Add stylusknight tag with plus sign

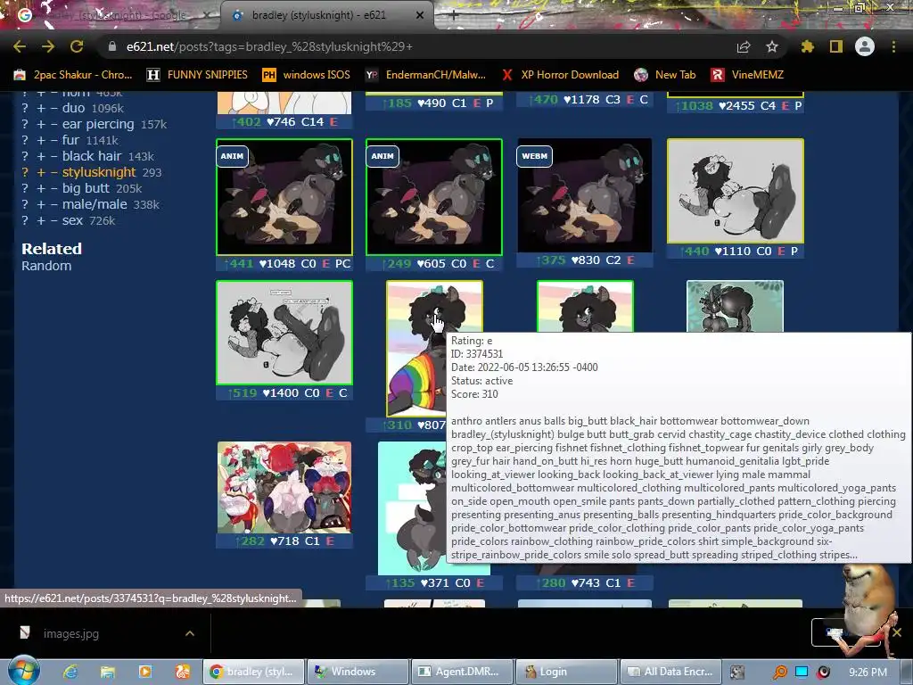tap(41, 172)
